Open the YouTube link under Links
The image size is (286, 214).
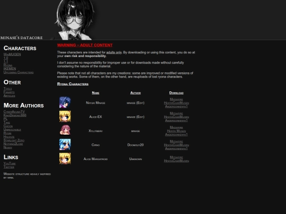10,163
